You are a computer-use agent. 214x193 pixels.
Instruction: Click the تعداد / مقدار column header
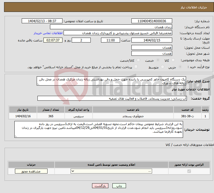[51, 110]
